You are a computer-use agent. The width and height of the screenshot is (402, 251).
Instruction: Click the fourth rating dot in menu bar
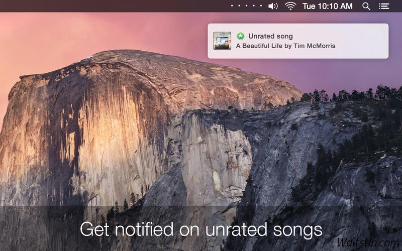253,6
